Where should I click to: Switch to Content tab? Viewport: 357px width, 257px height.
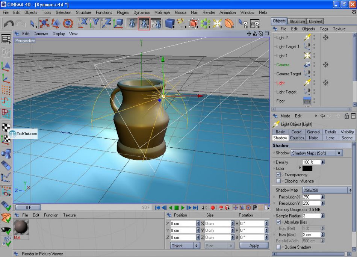(315, 21)
